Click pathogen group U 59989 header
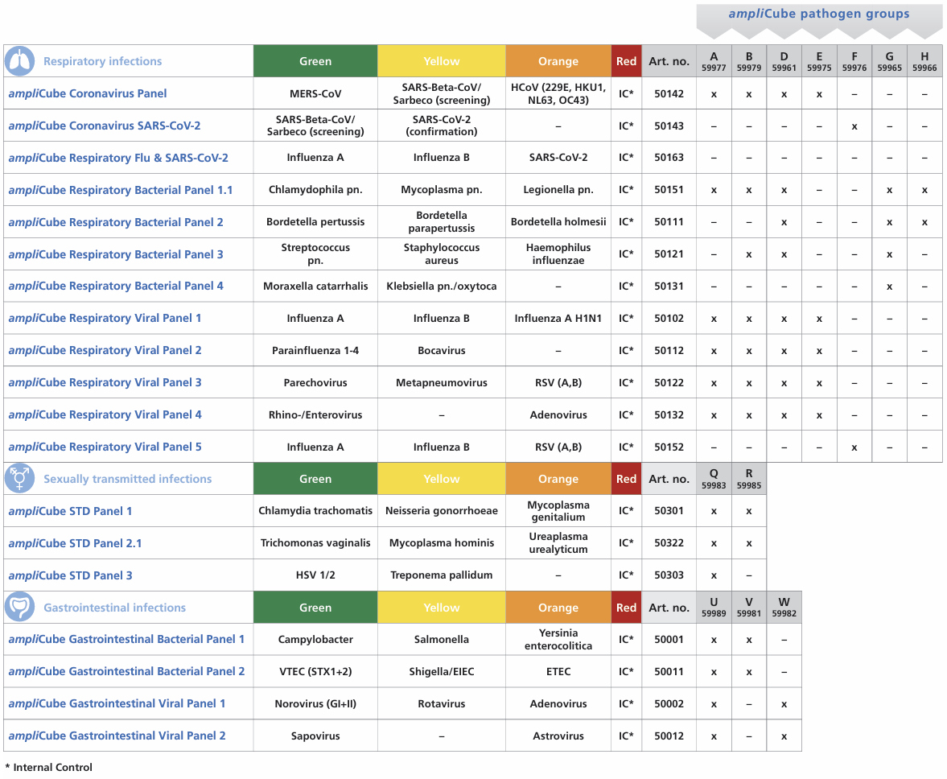947x779 pixels. pos(714,608)
